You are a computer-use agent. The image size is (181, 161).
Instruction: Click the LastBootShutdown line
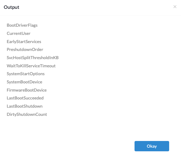coord(25,106)
